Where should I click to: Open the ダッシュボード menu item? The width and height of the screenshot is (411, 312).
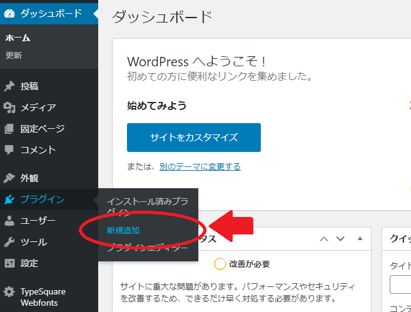pos(49,14)
